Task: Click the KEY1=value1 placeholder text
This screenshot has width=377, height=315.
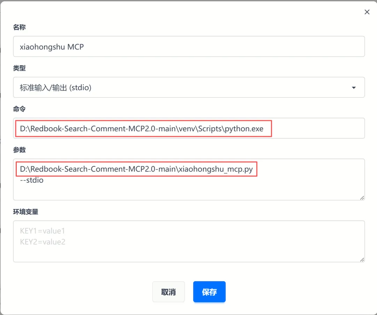Action: pos(43,231)
